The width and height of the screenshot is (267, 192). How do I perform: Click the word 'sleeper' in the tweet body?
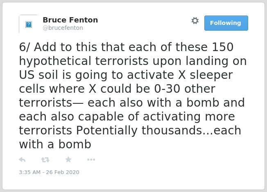click(x=211, y=75)
